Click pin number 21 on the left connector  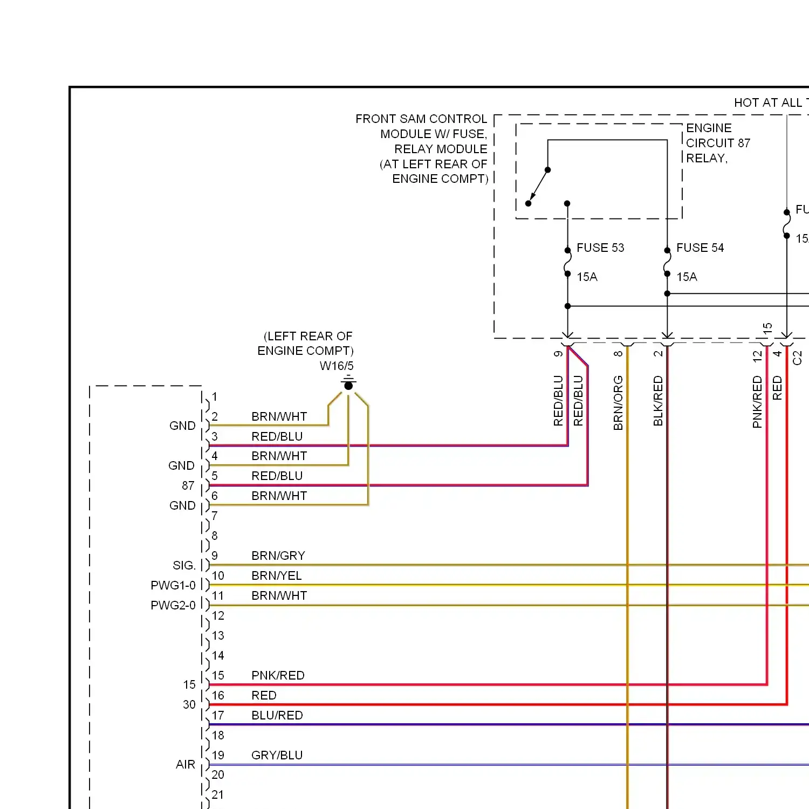tap(218, 794)
